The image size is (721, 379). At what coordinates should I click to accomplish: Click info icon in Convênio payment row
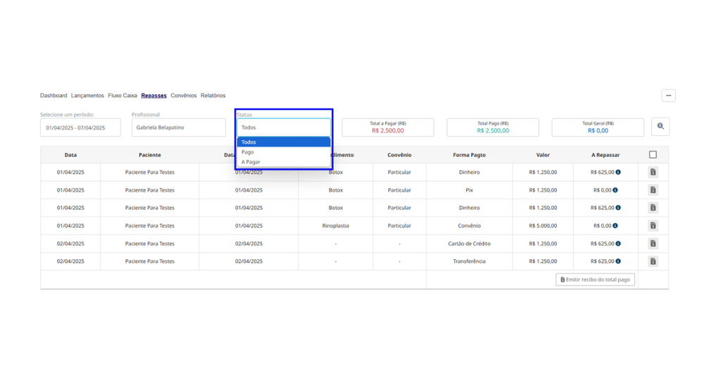pos(615,225)
